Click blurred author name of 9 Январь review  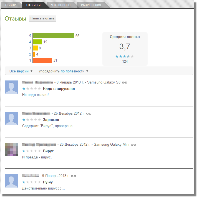31,176
